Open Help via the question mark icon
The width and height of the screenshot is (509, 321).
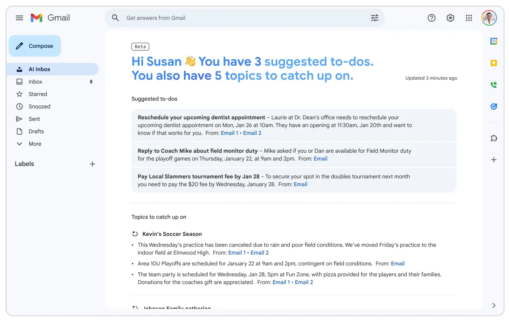[431, 17]
